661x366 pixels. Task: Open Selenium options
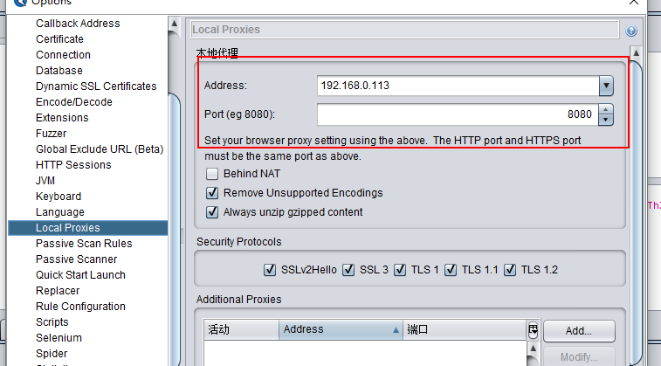click(x=59, y=338)
